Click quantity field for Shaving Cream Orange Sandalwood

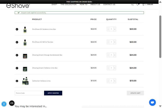click(x=111, y=55)
